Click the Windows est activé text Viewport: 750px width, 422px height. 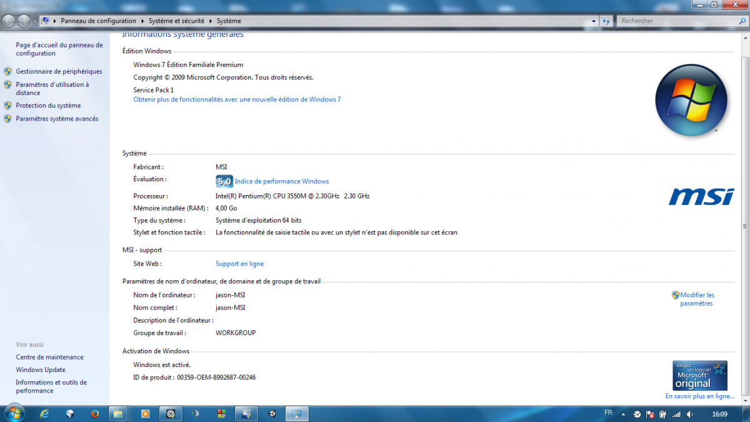[x=162, y=364]
